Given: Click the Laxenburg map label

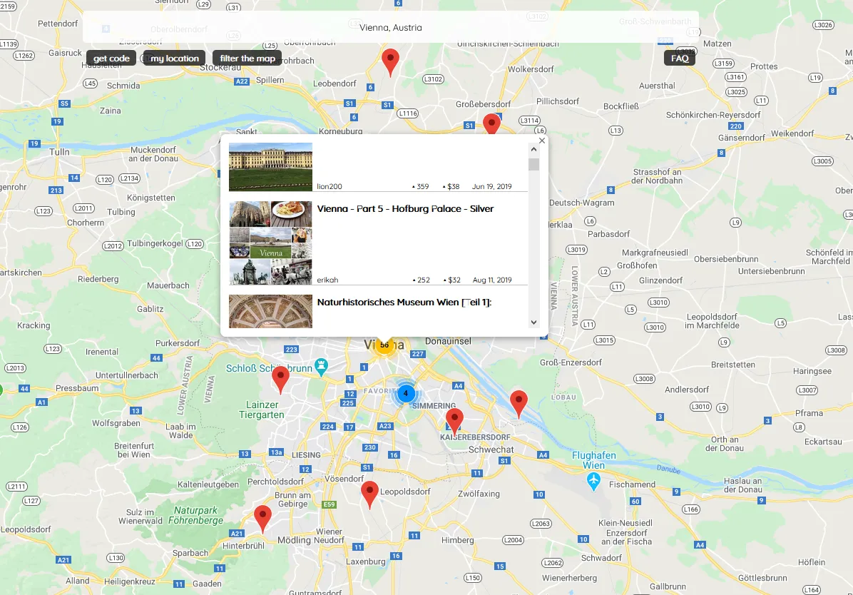Looking at the screenshot, I should [x=366, y=561].
